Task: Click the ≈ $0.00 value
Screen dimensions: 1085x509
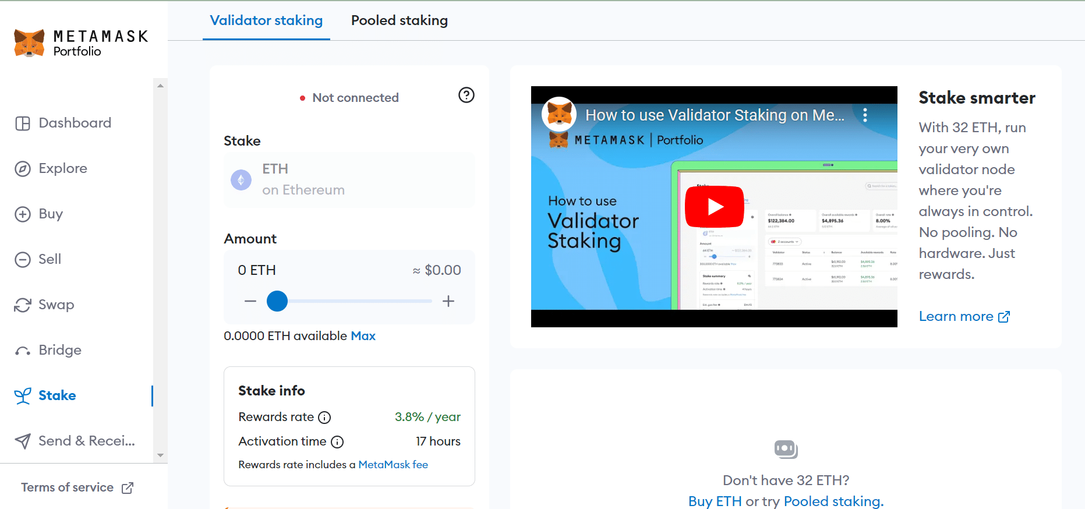Action: (x=437, y=270)
